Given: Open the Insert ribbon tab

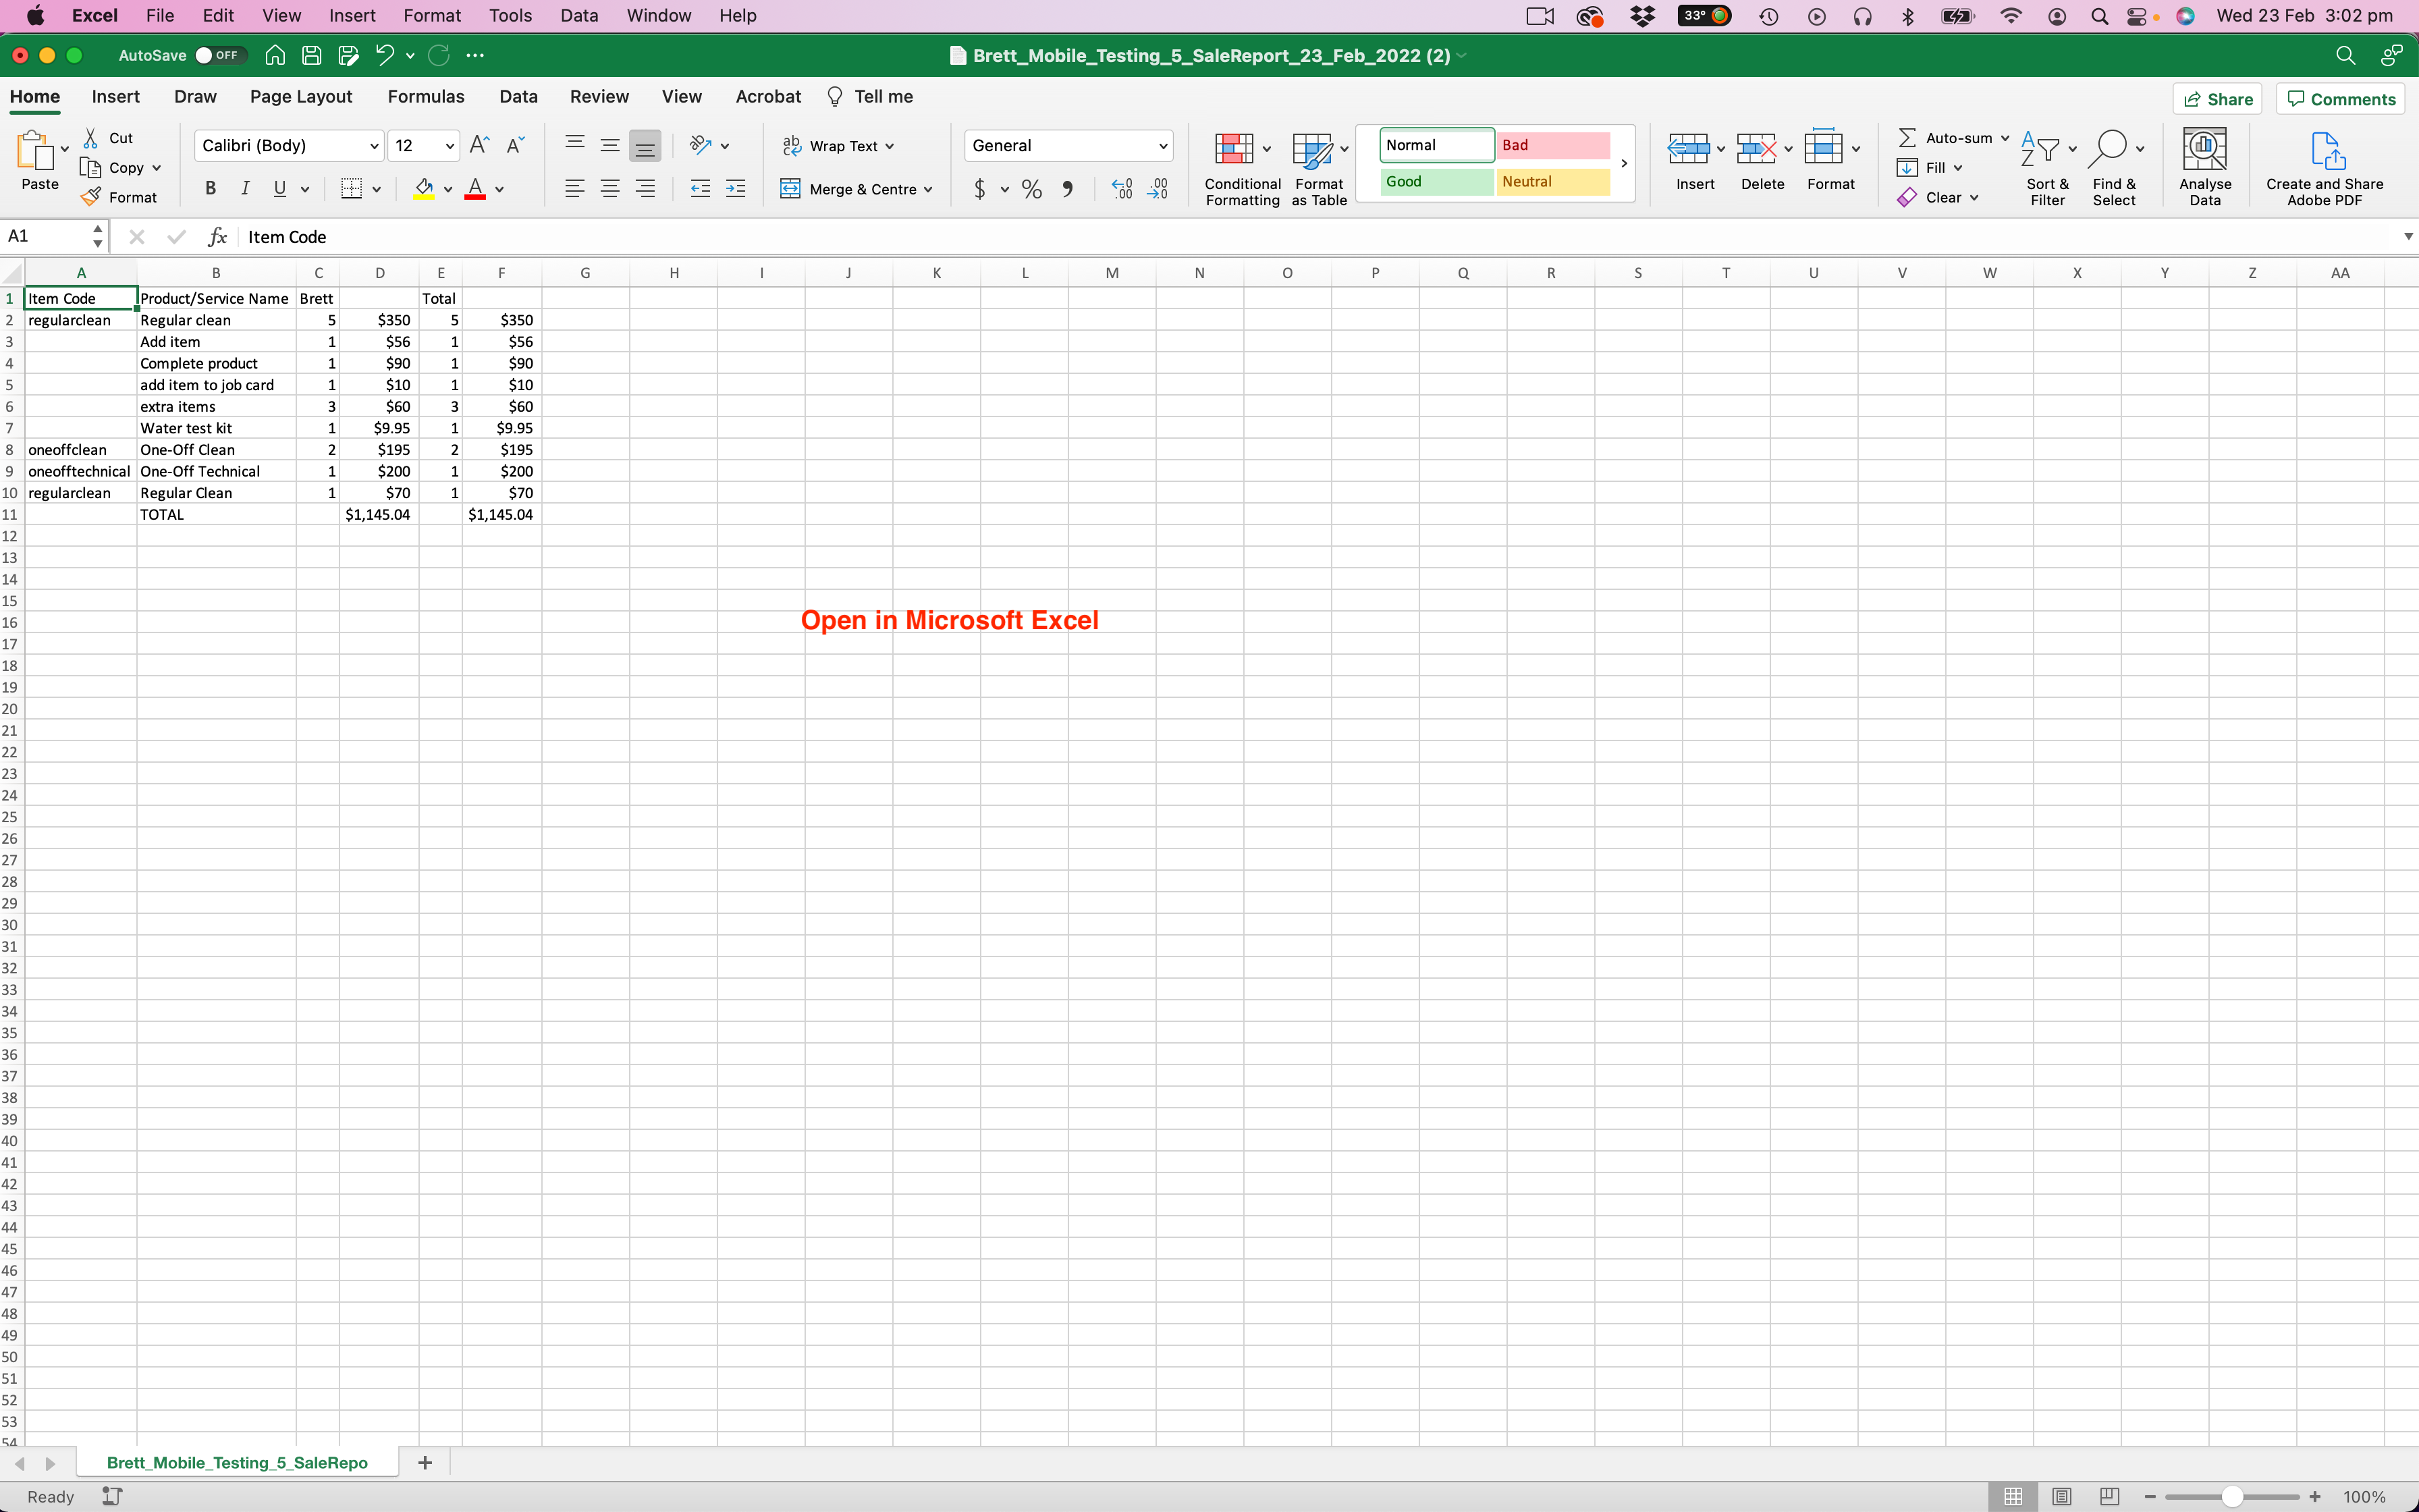Looking at the screenshot, I should tap(115, 97).
